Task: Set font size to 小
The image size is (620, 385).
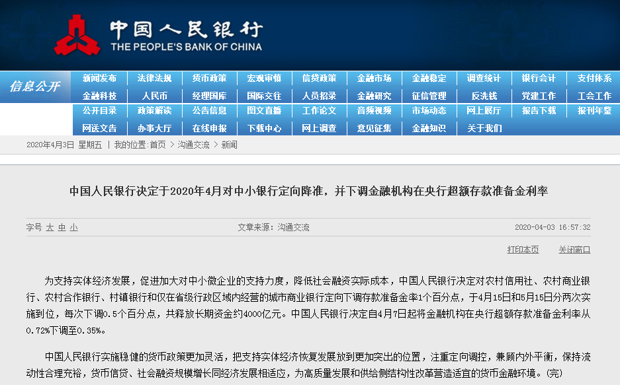Action: coord(73,227)
